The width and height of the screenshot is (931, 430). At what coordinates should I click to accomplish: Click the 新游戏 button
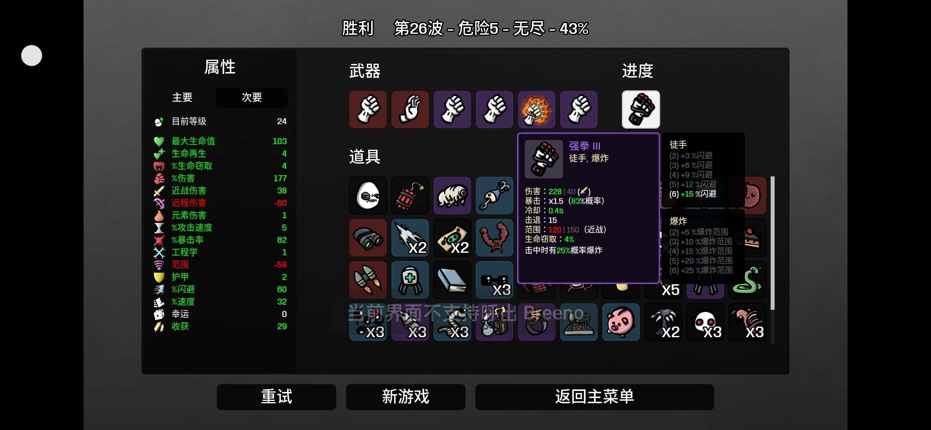[x=406, y=397]
